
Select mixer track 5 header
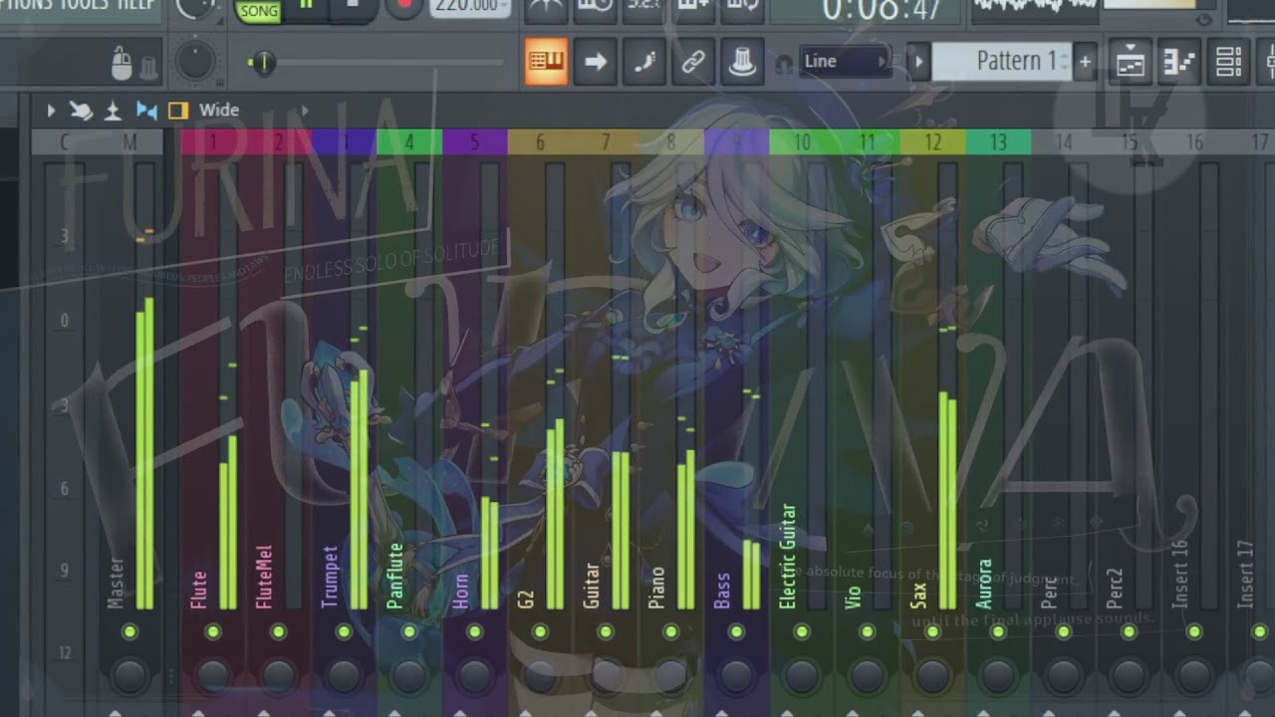click(474, 142)
